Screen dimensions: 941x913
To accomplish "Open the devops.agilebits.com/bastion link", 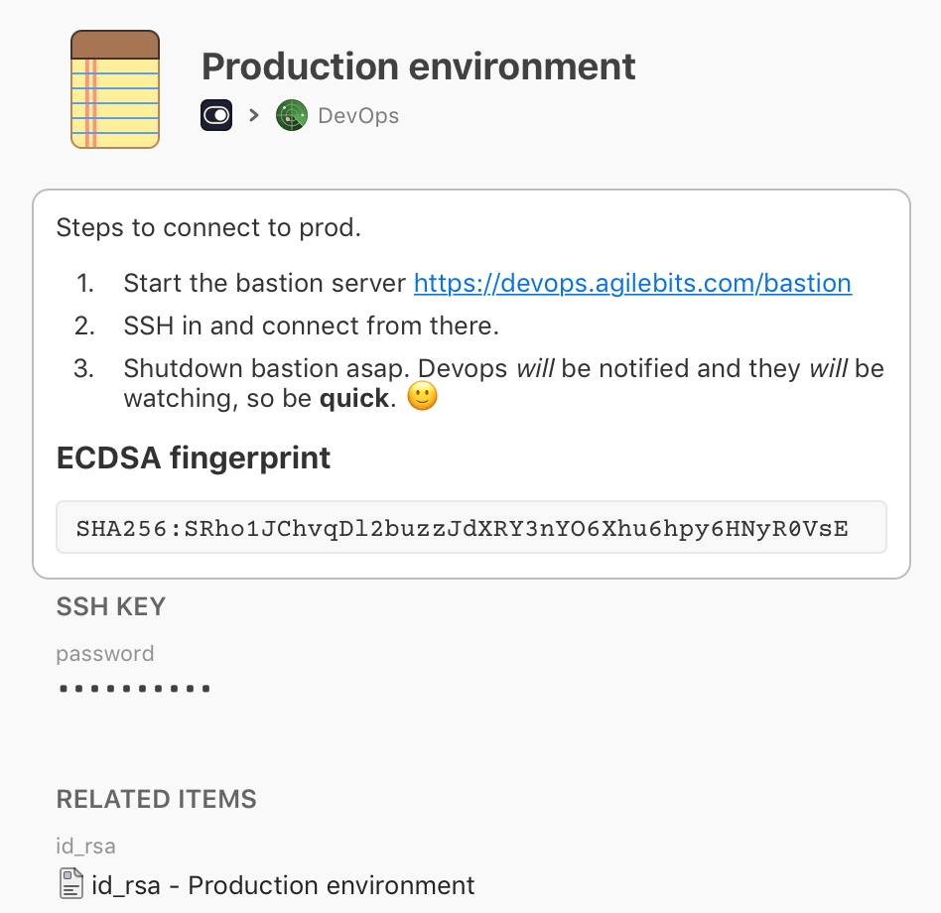I will pos(631,283).
